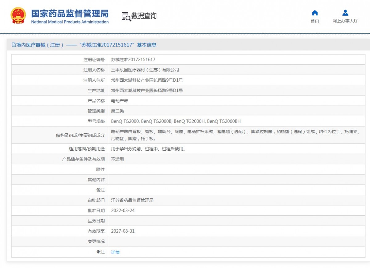Click the 审批部门 label
The image size is (370, 268).
coord(96,200)
